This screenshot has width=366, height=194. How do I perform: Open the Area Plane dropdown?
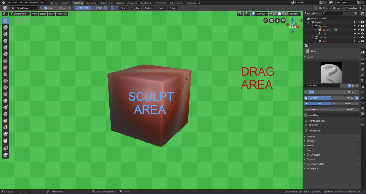click(x=332, y=115)
